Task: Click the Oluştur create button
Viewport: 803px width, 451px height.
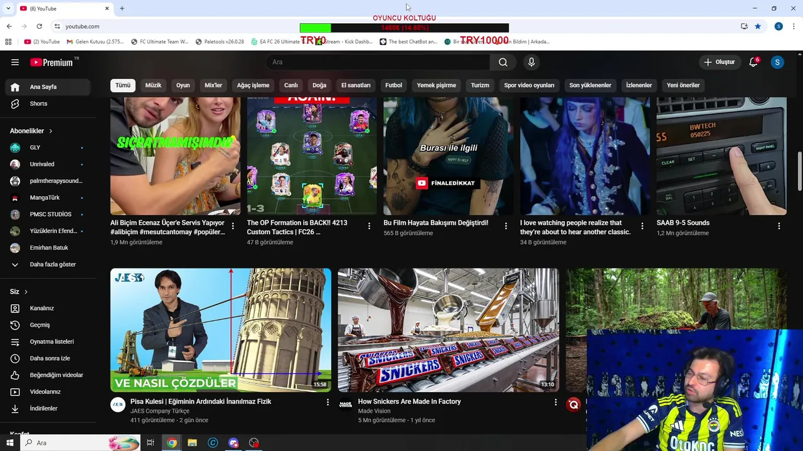Action: click(x=719, y=62)
